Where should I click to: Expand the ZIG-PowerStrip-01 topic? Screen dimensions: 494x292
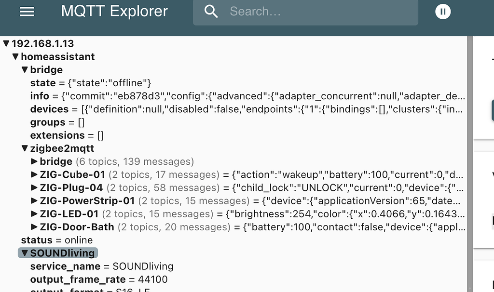[x=33, y=200]
